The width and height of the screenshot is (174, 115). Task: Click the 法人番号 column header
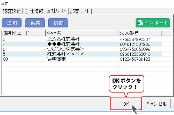(x=140, y=33)
